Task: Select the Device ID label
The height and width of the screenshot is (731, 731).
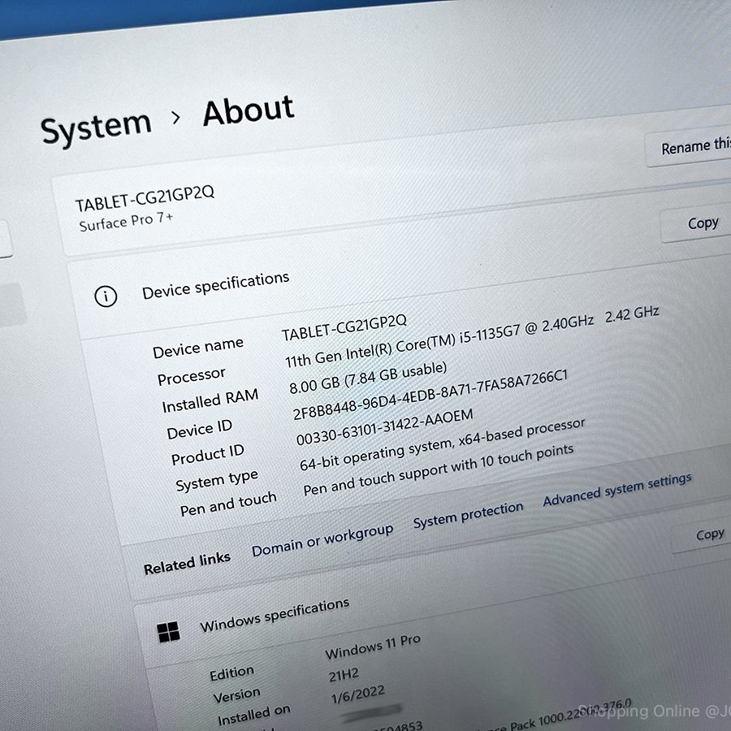Action: pos(200,430)
